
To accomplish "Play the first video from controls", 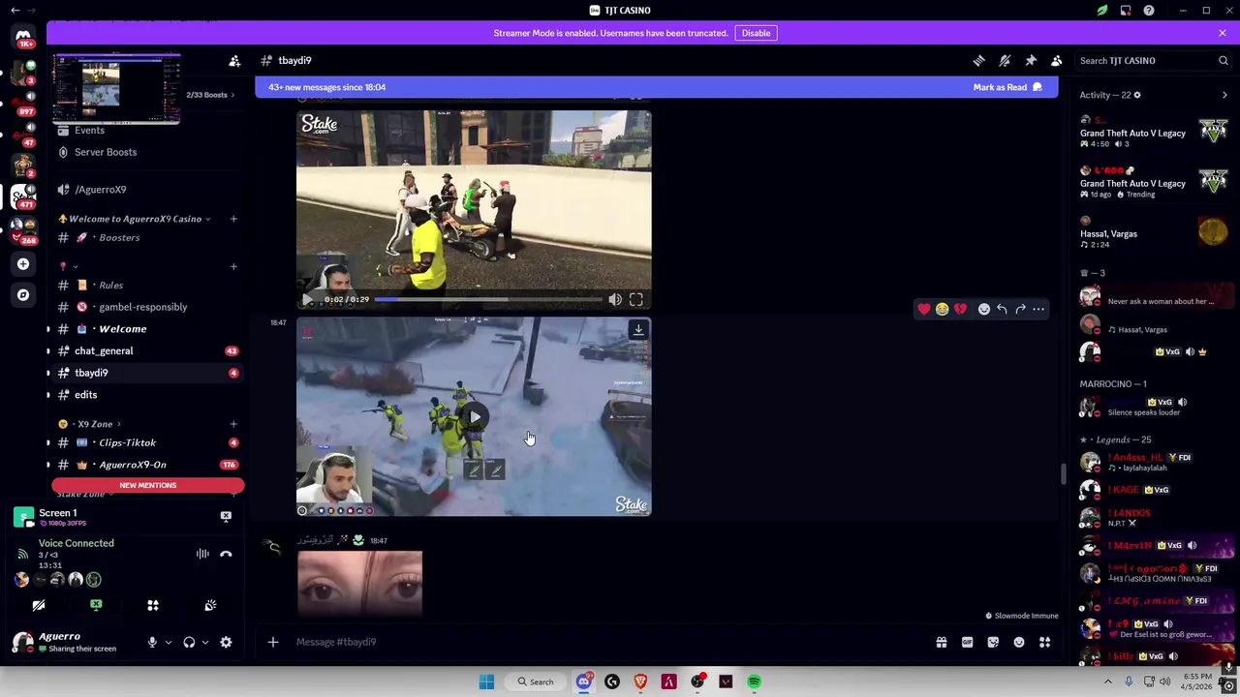I will coord(308,300).
